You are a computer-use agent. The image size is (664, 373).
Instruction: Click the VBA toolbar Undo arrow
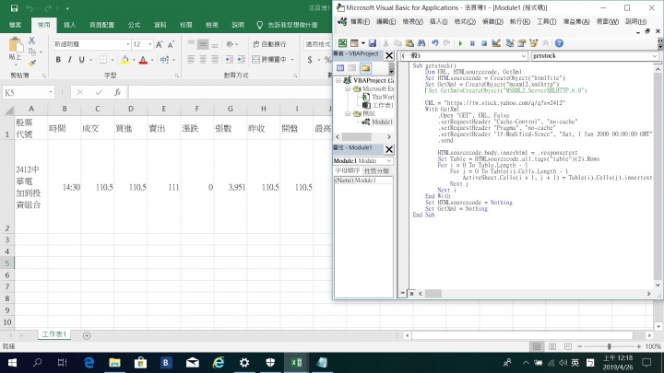point(435,43)
